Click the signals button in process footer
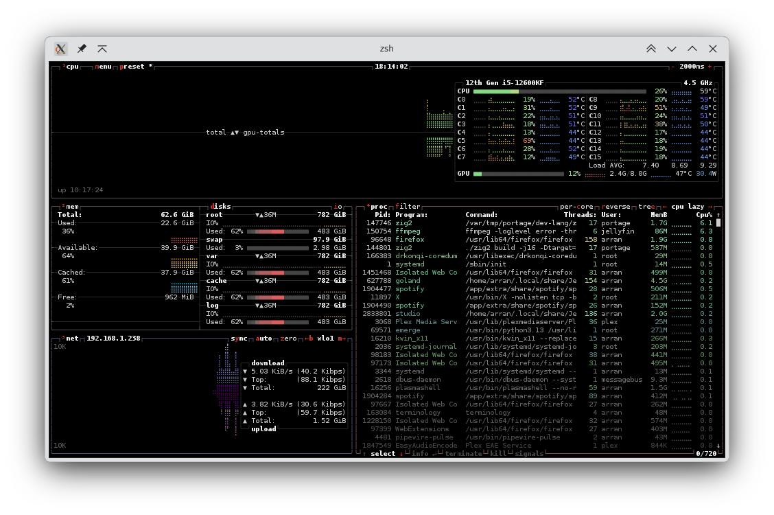The height and width of the screenshot is (515, 774). click(529, 454)
